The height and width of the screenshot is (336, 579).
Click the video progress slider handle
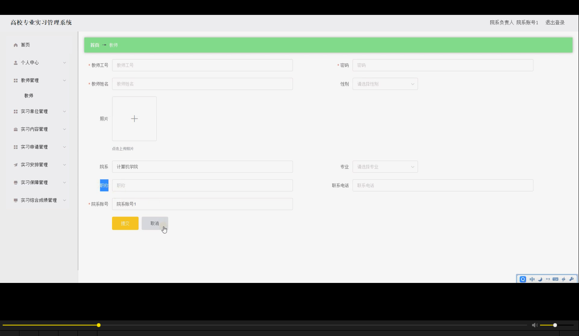pos(99,325)
